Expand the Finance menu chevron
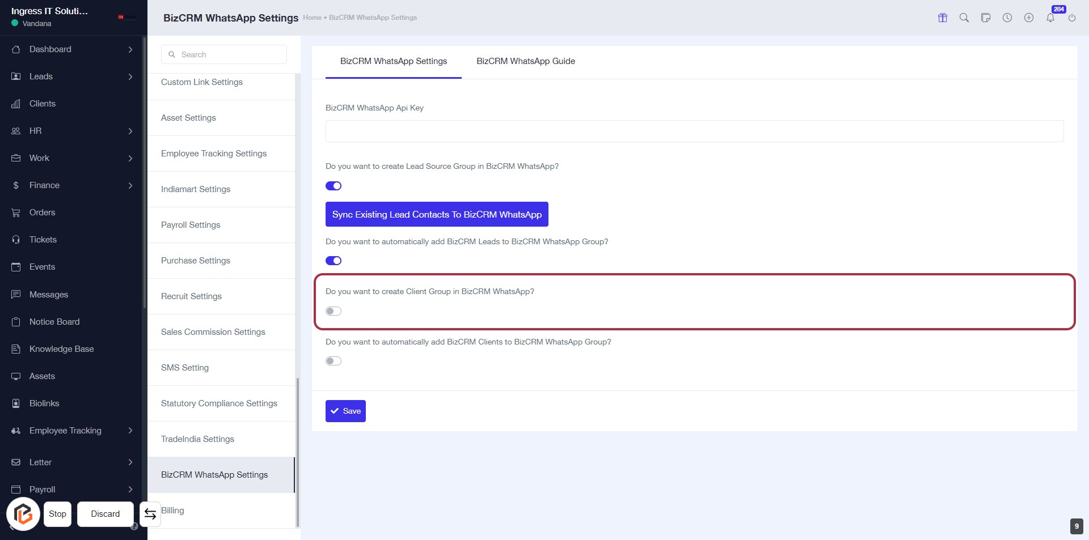 [130, 185]
